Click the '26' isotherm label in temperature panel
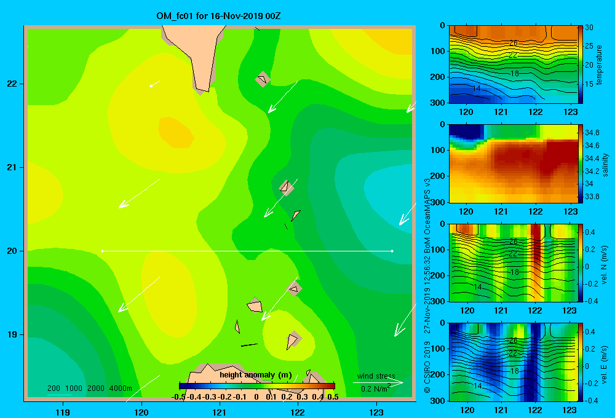 click(514, 43)
